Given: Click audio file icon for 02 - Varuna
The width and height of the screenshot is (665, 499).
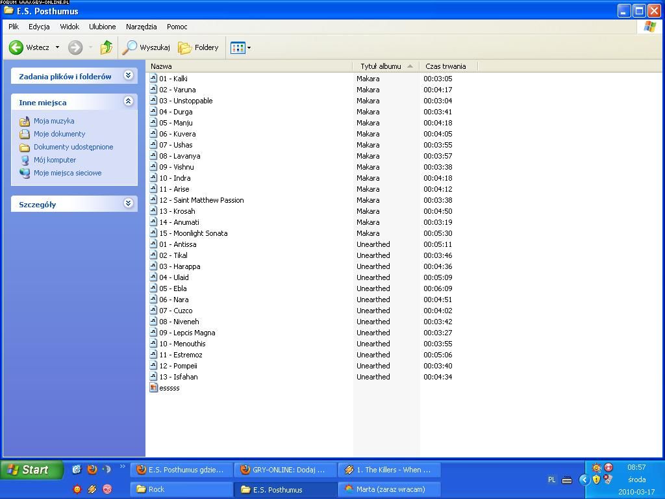Looking at the screenshot, I should (x=153, y=90).
